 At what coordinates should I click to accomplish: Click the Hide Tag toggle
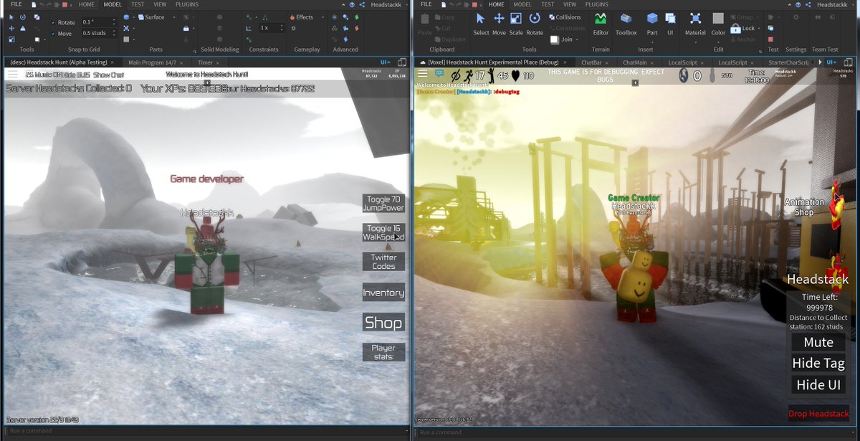(x=818, y=364)
